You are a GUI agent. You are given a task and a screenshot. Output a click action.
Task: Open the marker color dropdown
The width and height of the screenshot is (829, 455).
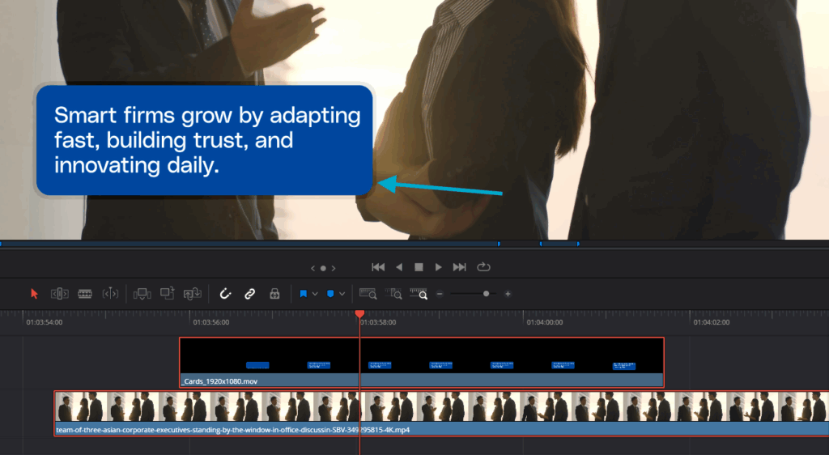coord(342,294)
